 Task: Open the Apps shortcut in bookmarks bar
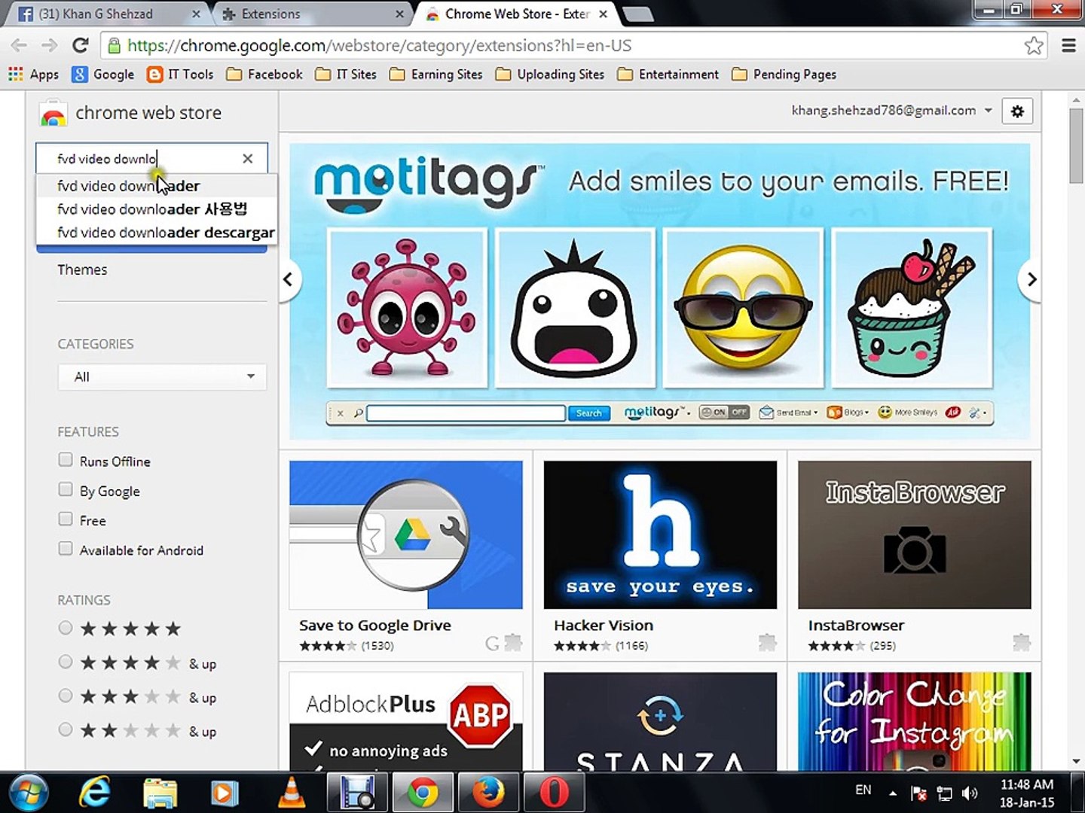pos(33,75)
